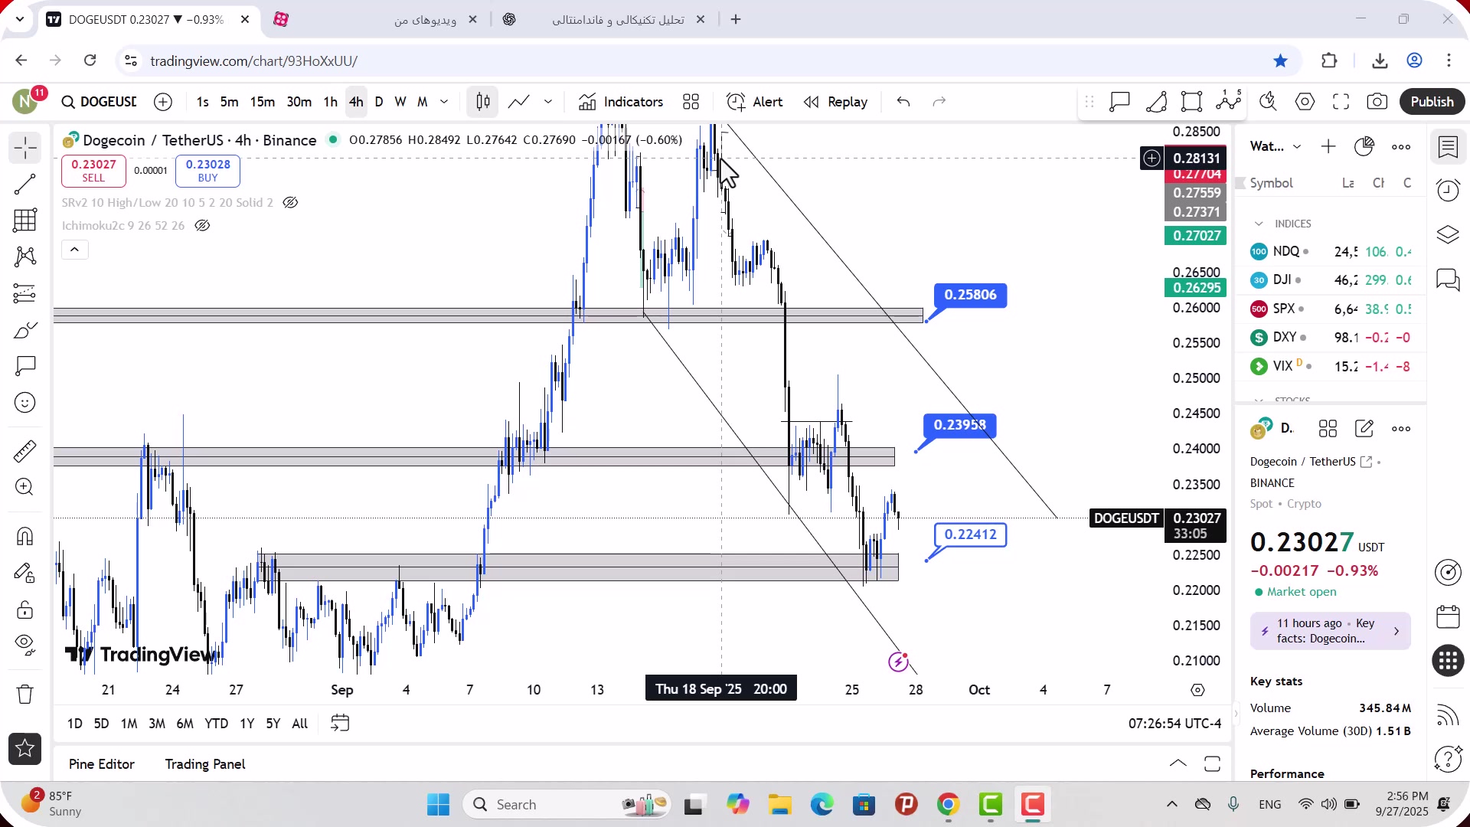Expand the bottom panel chevron
This screenshot has width=1470, height=827.
click(1178, 763)
